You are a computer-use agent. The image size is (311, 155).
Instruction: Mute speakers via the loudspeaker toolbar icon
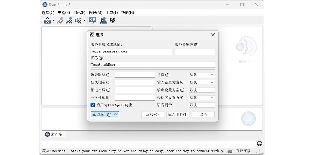pyautogui.click(x=78, y=20)
